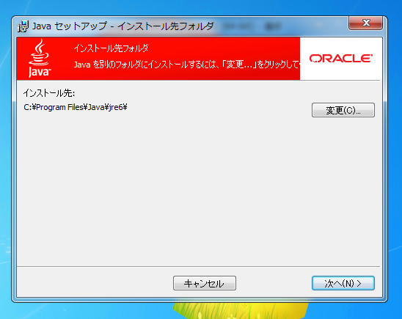Click the インストール先フォルダ banner heading

(x=111, y=48)
